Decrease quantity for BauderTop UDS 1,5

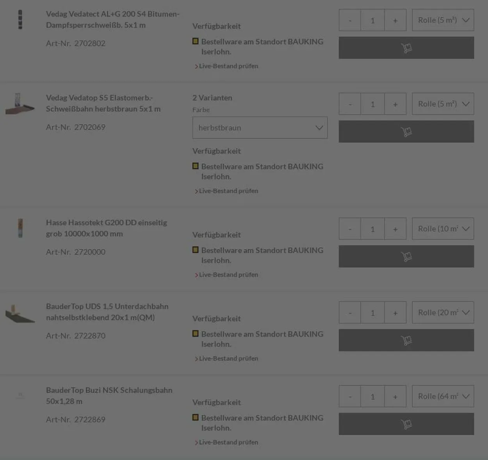[x=350, y=312]
